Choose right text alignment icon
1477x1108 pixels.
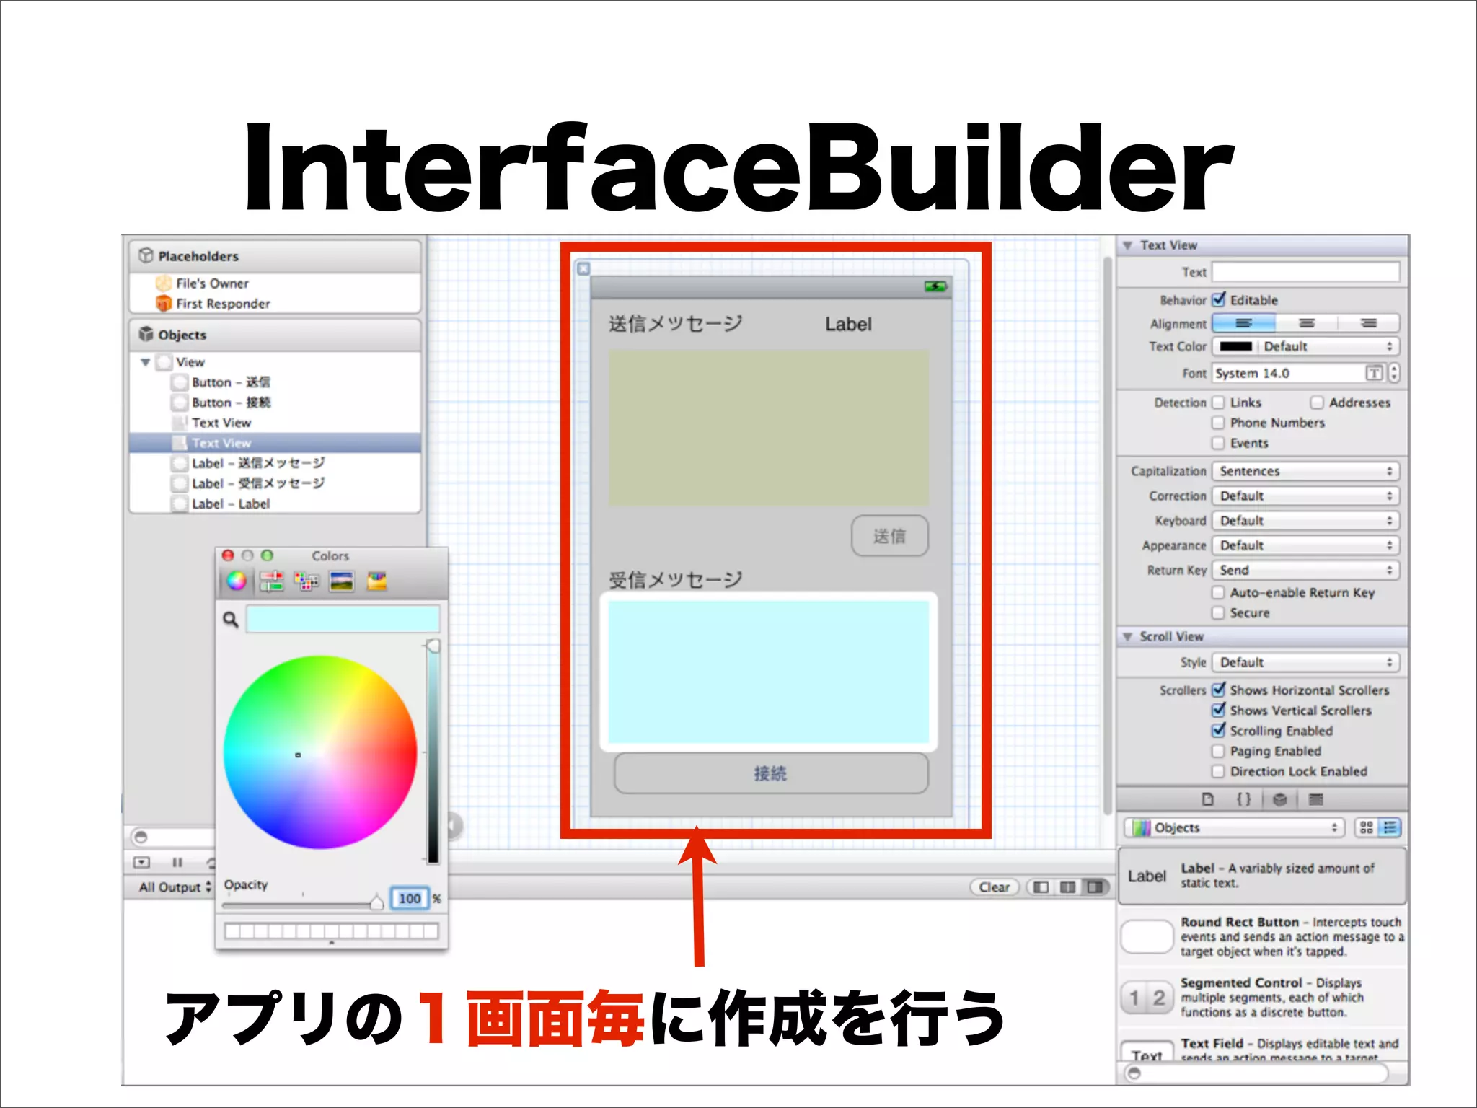(x=1368, y=323)
